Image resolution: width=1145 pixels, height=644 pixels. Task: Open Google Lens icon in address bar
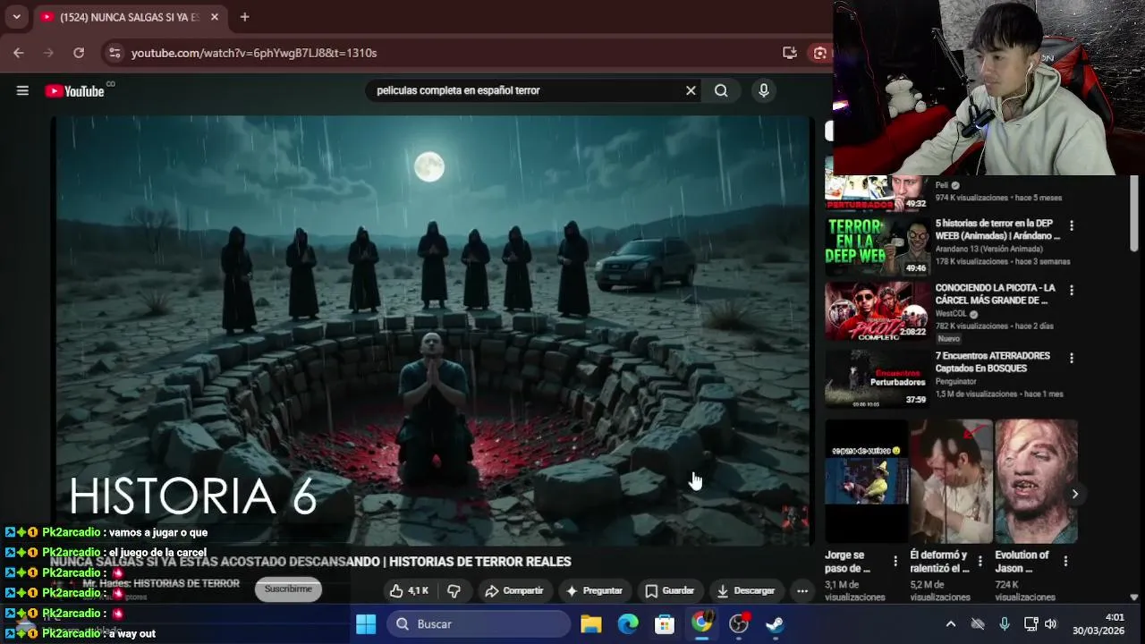(819, 53)
